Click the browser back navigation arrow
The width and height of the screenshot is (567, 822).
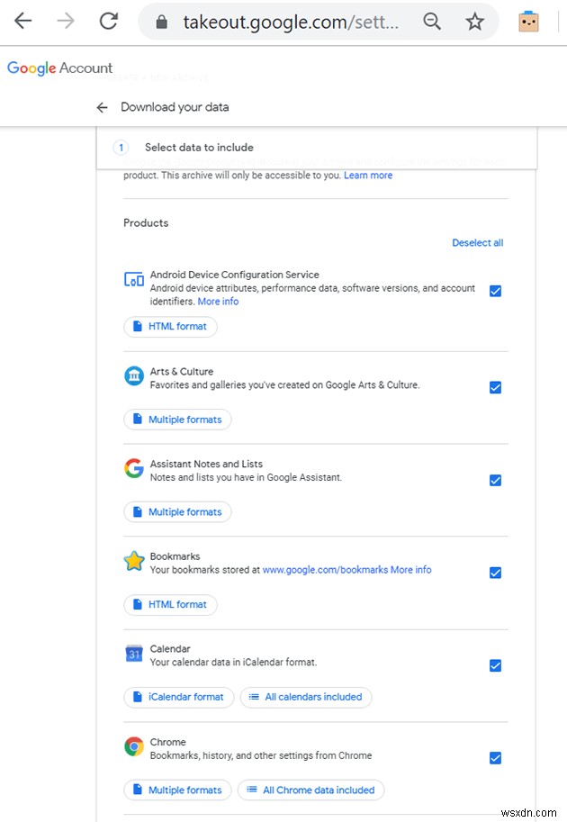22,22
